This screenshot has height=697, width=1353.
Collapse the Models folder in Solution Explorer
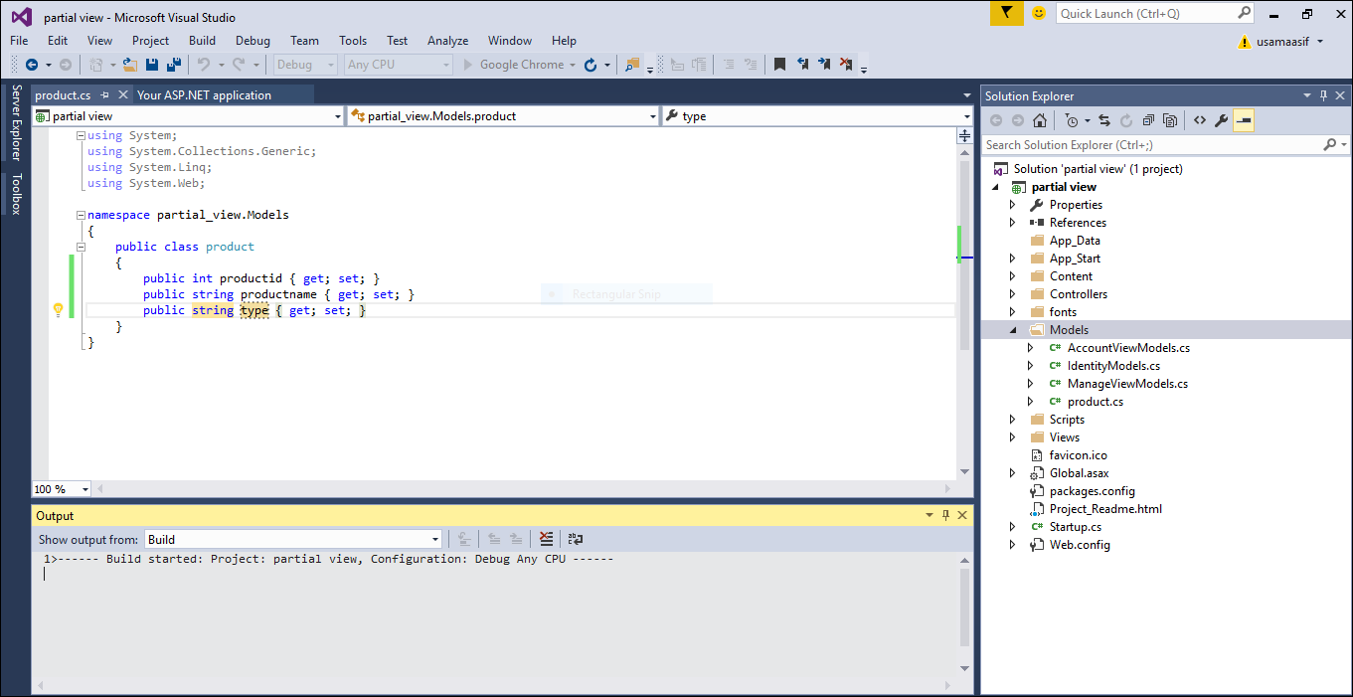pyautogui.click(x=1012, y=330)
